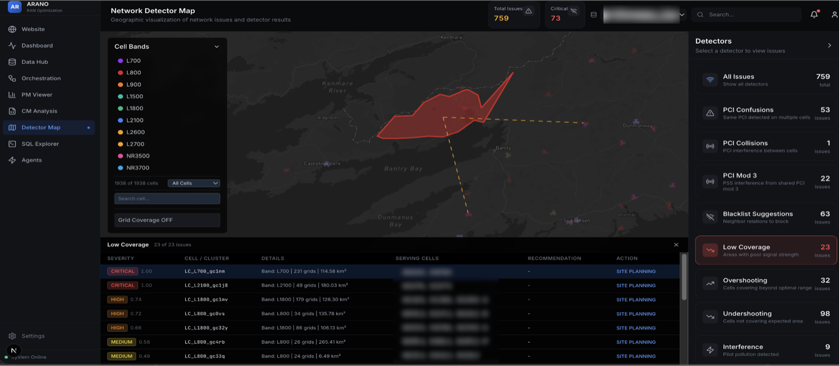
Task: Close the Low Coverage issues panel
Action: [676, 244]
